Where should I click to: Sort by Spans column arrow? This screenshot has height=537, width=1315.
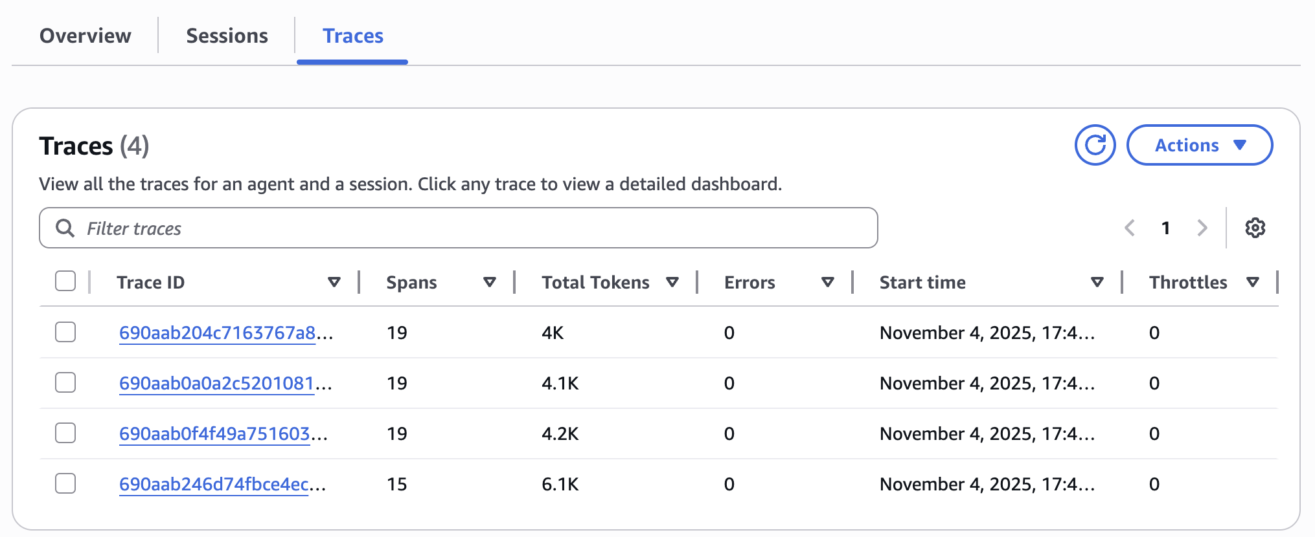click(x=490, y=282)
